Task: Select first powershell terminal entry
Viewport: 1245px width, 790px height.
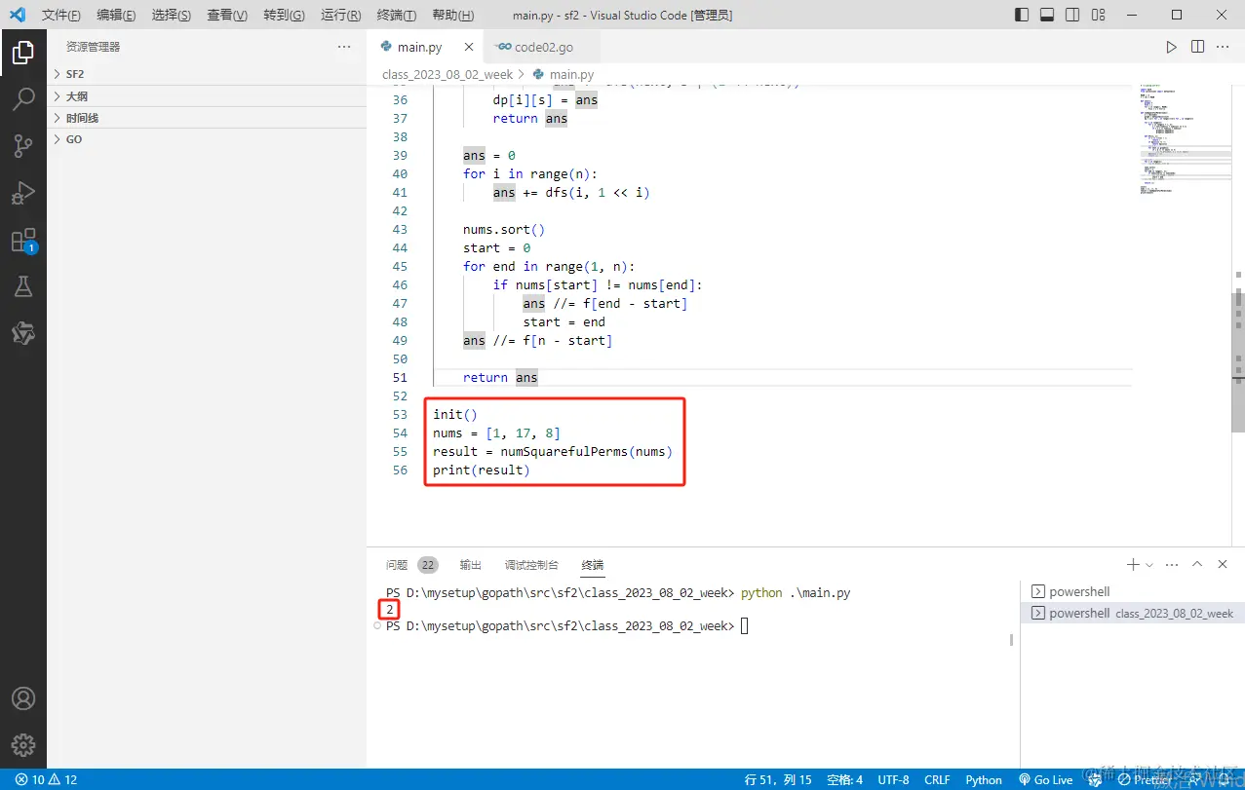Action: [1132, 591]
